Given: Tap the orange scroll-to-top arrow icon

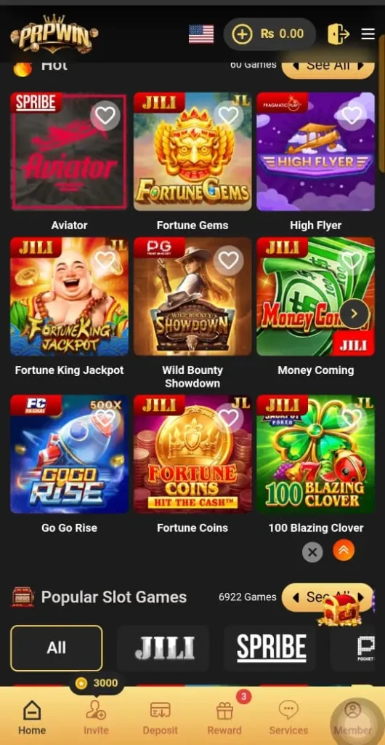Looking at the screenshot, I should [x=344, y=551].
